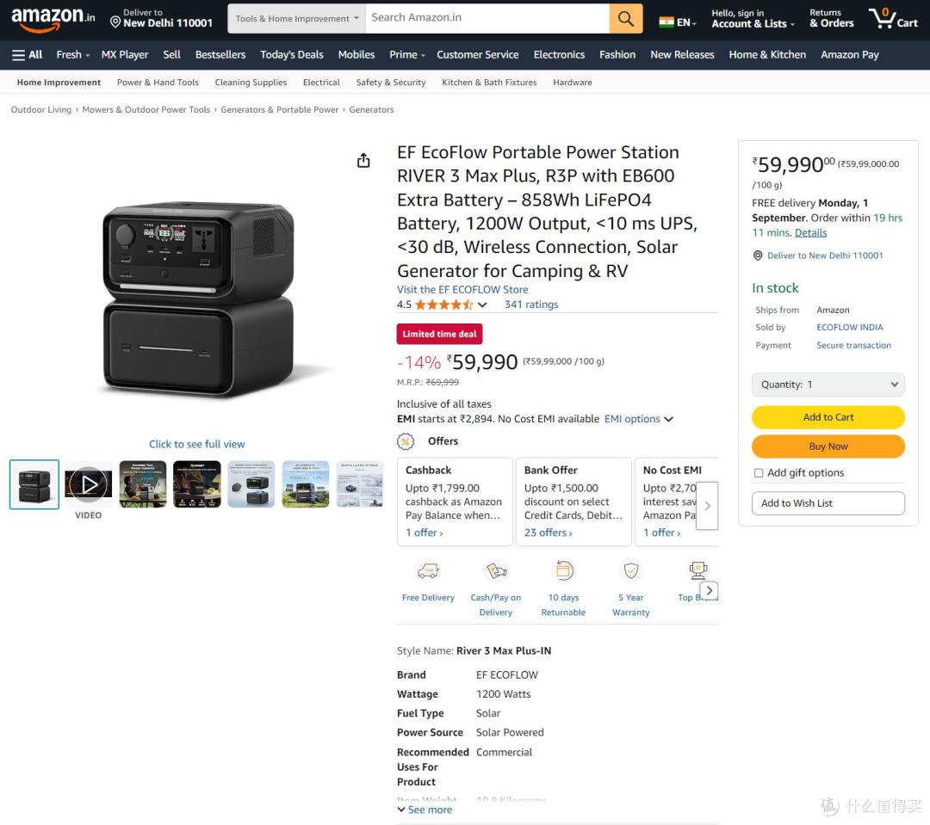Click the share icon above product image

[363, 161]
